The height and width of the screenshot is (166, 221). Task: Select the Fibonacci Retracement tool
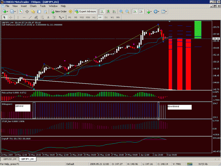point(42,17)
